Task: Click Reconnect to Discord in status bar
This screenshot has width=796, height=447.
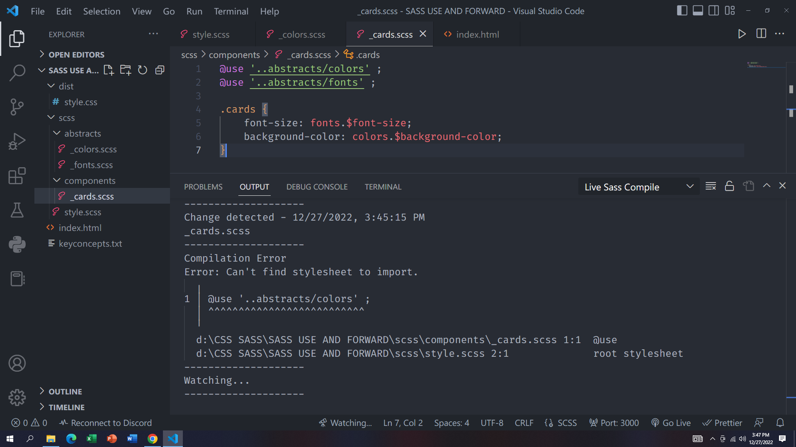Action: coord(106,423)
